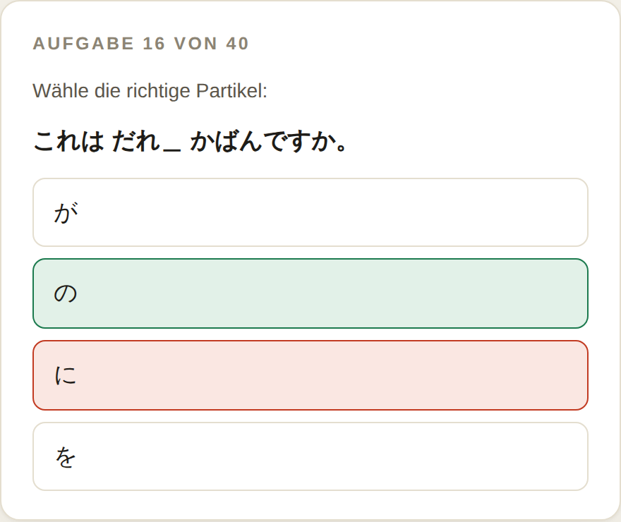Click 'Wähle die richtige Partikel:' instruction
The width and height of the screenshot is (621, 522).
click(150, 90)
